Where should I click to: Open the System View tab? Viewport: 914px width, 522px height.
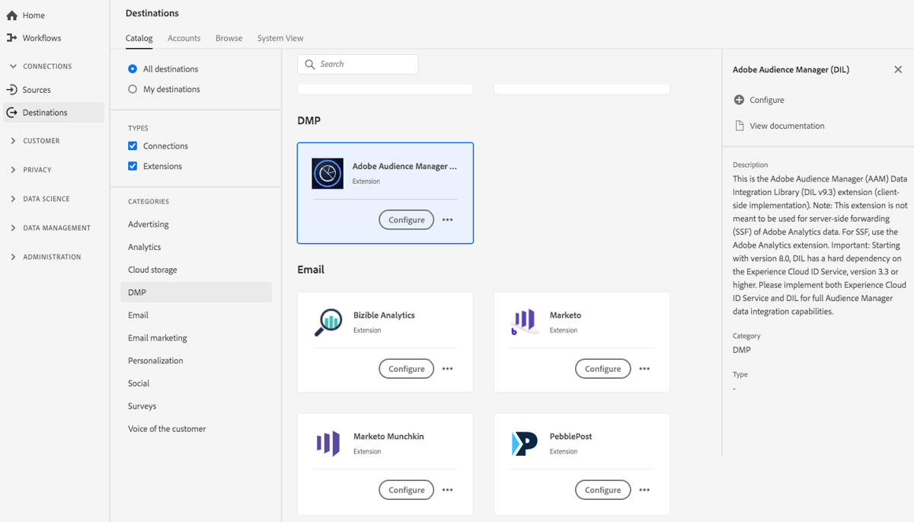coord(279,37)
